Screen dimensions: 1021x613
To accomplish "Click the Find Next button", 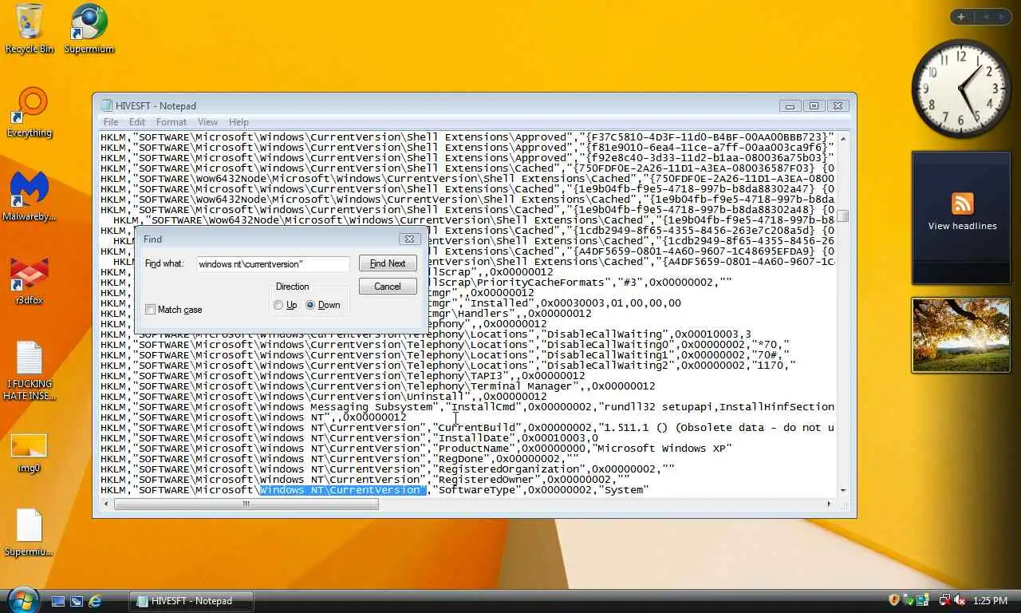I will point(388,263).
